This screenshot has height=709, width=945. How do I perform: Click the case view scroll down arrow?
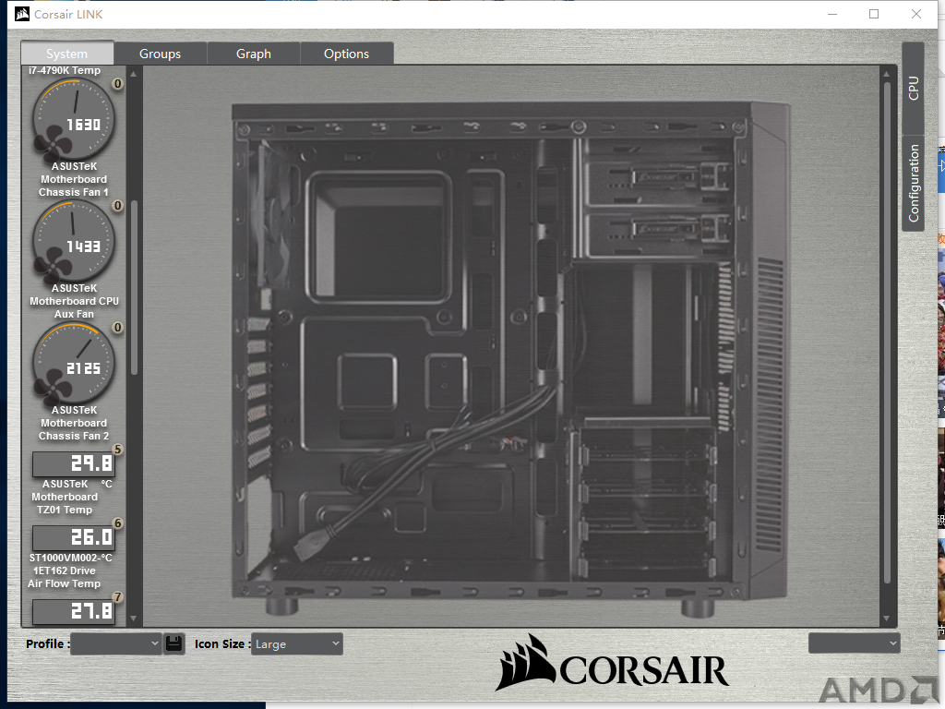tap(886, 619)
